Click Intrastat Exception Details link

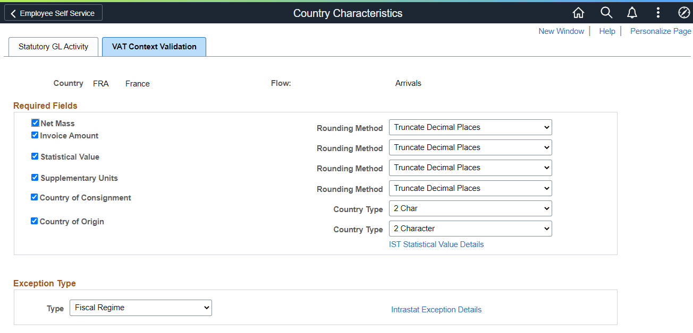point(436,310)
